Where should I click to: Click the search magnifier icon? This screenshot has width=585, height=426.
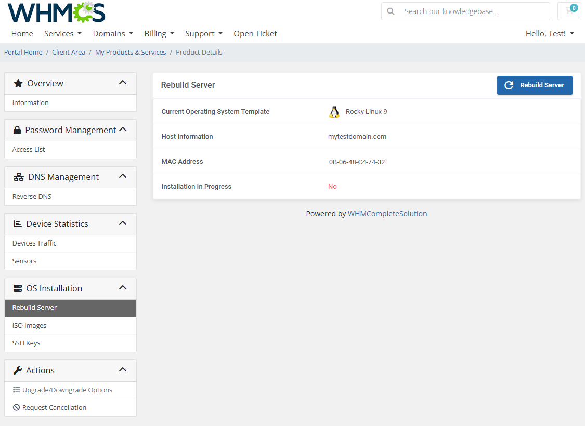click(x=391, y=11)
